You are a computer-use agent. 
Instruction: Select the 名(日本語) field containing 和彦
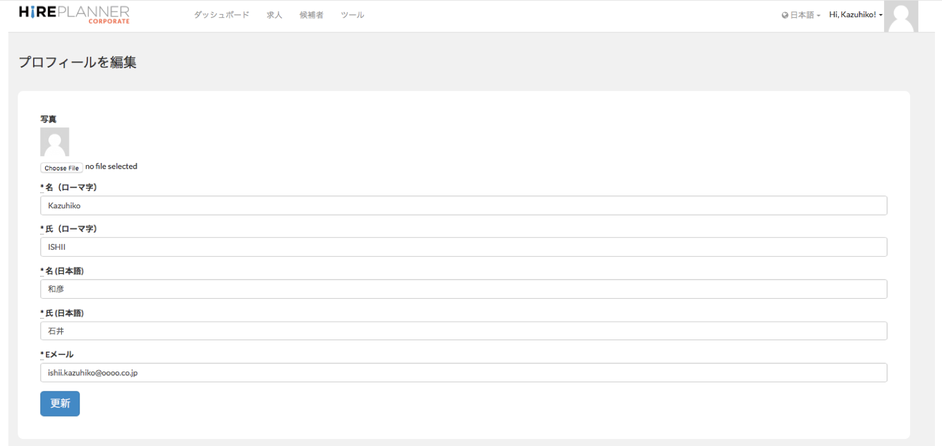(x=463, y=289)
